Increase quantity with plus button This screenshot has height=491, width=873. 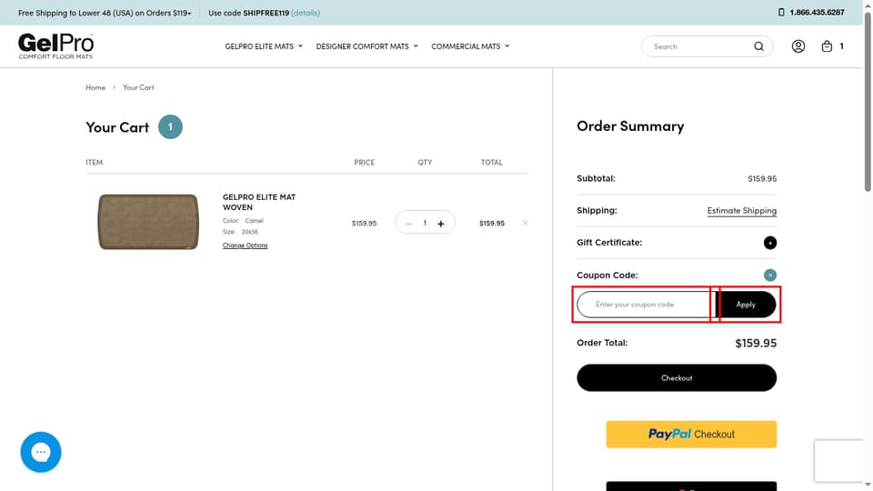pyautogui.click(x=440, y=224)
